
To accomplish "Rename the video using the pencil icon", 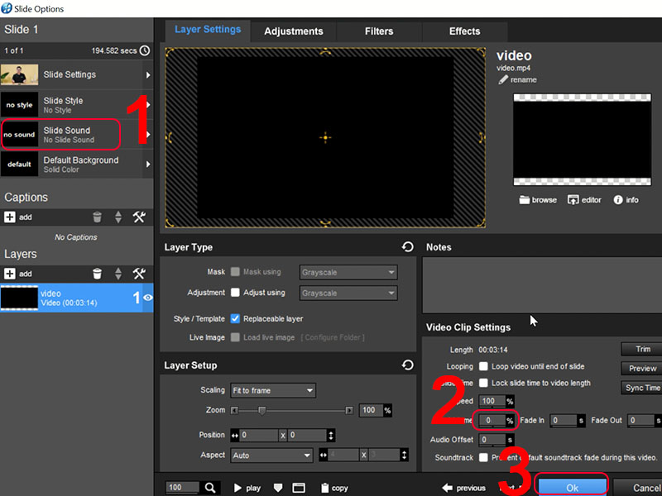I will pyautogui.click(x=505, y=80).
